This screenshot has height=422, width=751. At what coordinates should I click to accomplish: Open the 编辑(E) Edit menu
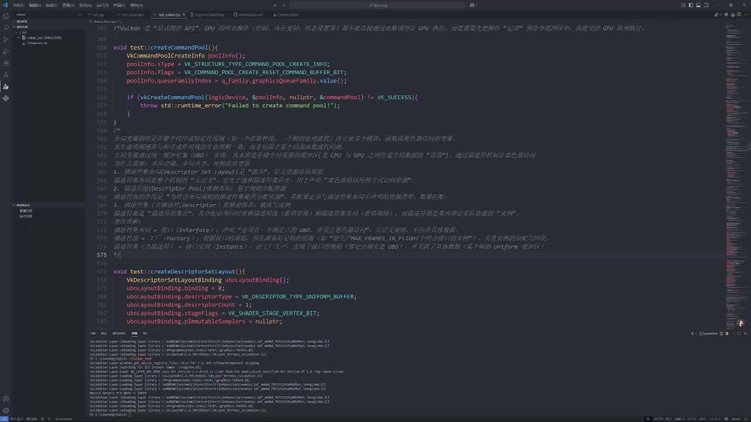click(35, 5)
